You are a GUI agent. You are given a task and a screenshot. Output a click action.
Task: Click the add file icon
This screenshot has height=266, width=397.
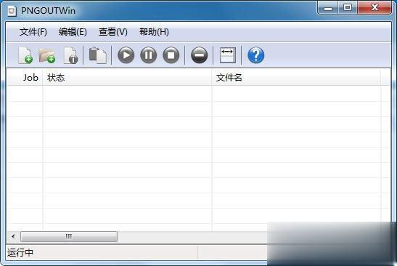pyautogui.click(x=25, y=55)
